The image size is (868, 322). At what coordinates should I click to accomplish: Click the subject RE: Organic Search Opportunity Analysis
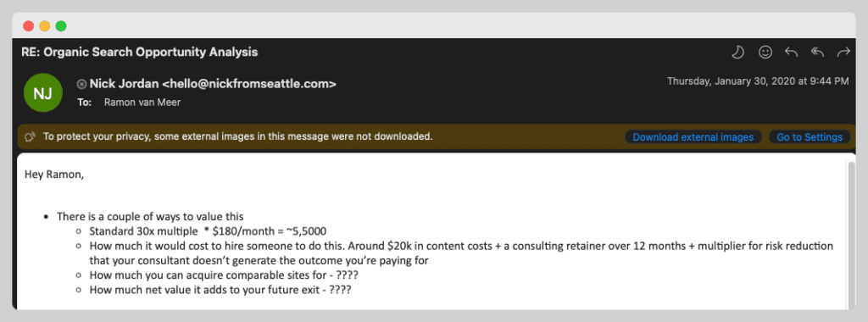[140, 53]
